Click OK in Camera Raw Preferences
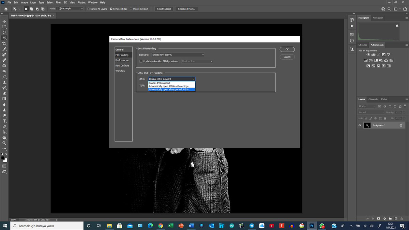Screen dimensions: 409x230 [x=287, y=49]
